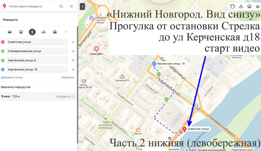Screen dimensions: 261x151
Task: Click the Исправить link
Action: click(63, 96)
